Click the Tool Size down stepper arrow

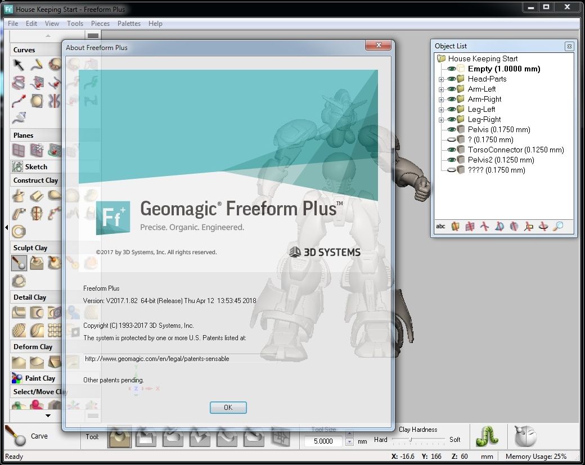coord(349,442)
